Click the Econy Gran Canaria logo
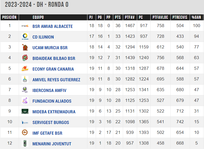The width and height of the screenshot is (204, 149). pos(25,69)
